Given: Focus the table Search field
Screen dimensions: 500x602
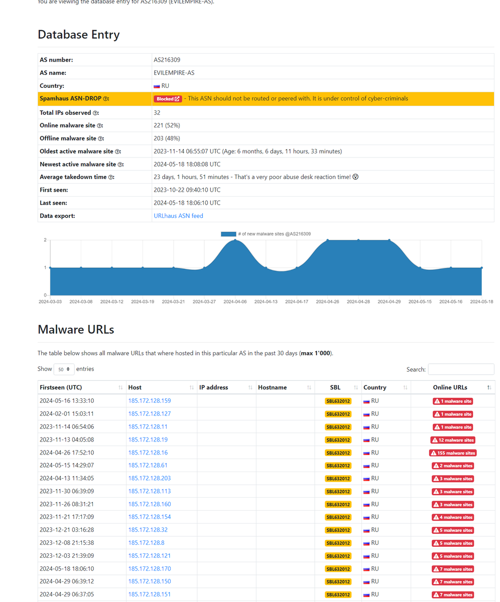Looking at the screenshot, I should pos(461,369).
